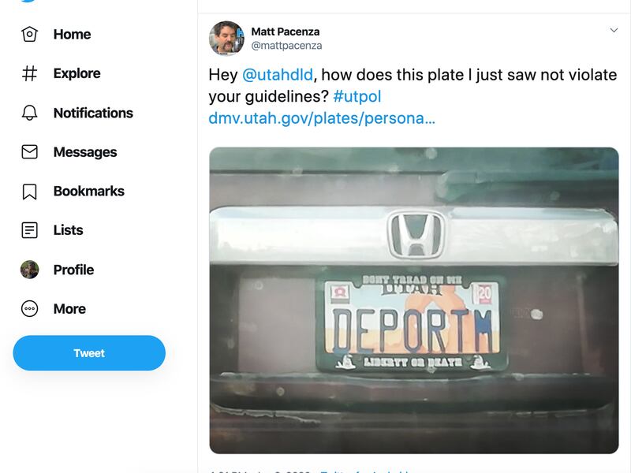
Task: Click the Messages envelope icon
Action: pyautogui.click(x=29, y=152)
